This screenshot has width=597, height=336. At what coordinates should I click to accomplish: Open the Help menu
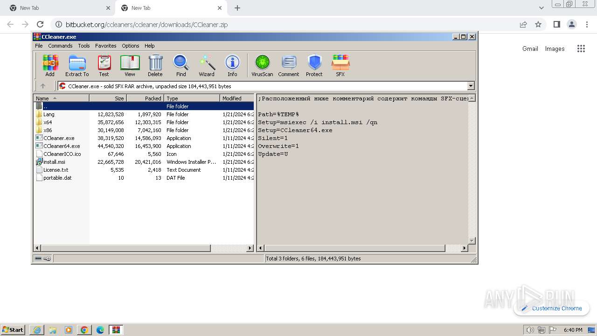click(150, 46)
